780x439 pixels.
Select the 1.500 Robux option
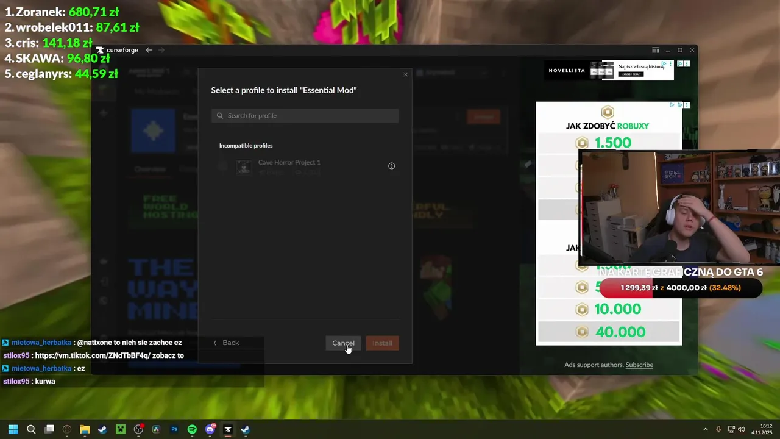609,143
